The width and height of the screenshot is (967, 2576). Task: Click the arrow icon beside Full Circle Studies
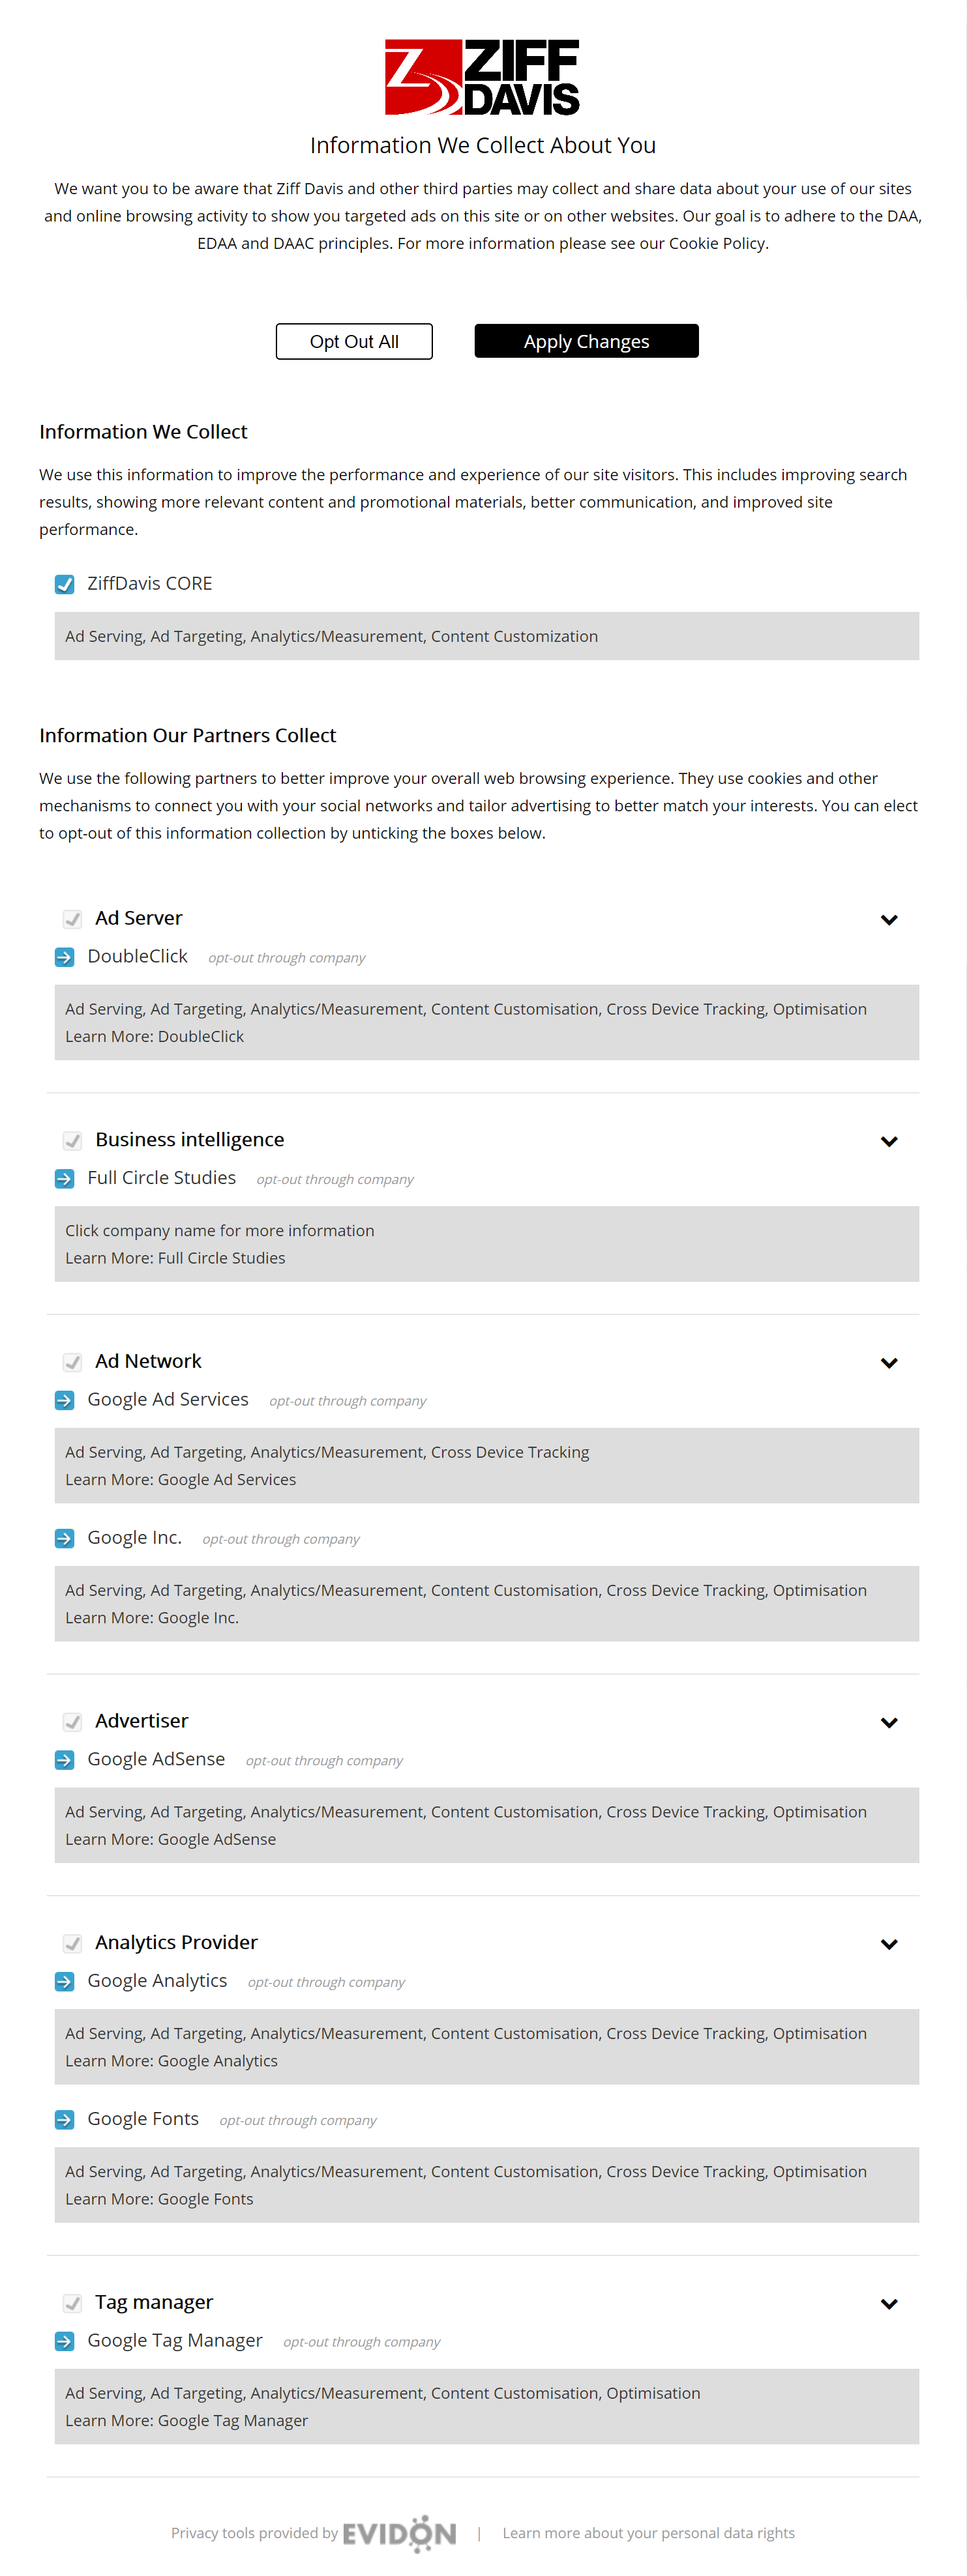(x=64, y=1179)
